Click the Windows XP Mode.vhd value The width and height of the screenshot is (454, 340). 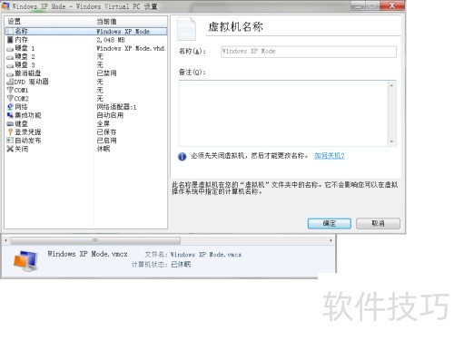[x=131, y=48]
